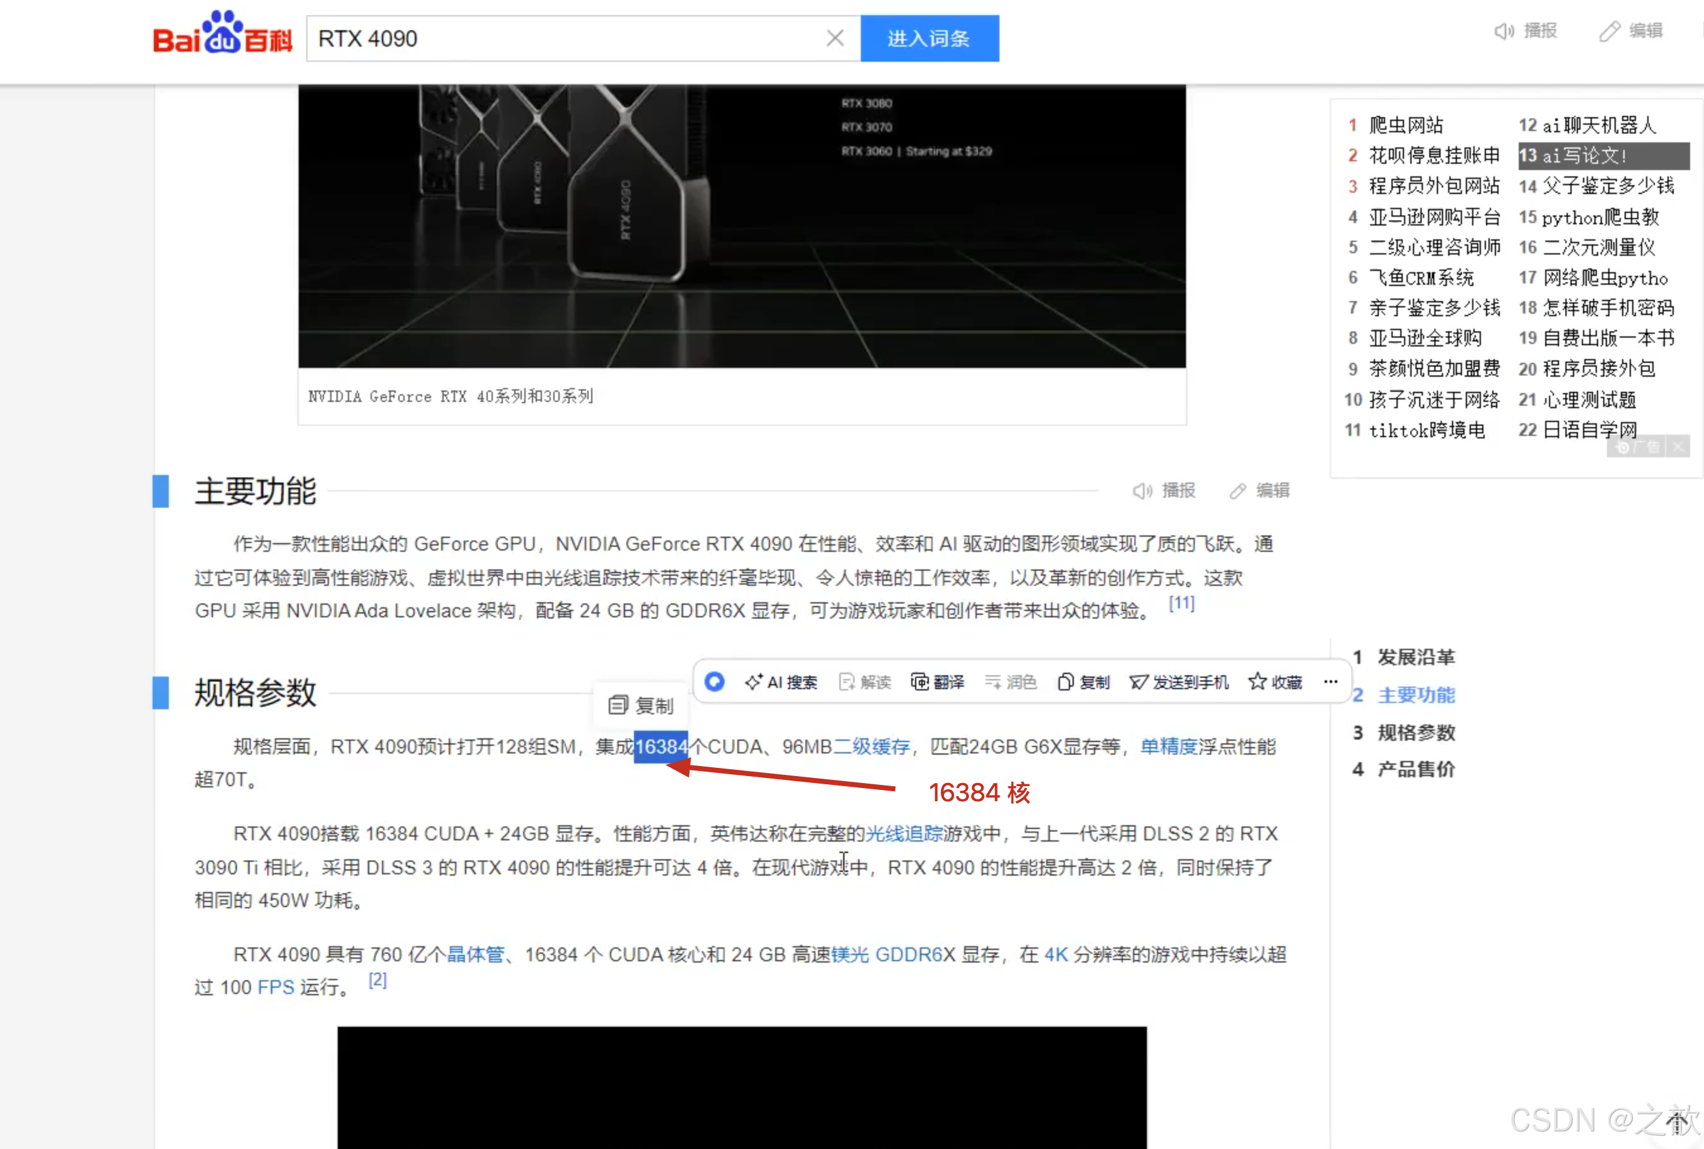The width and height of the screenshot is (1704, 1149).
Task: Open the FPS link
Action: click(275, 988)
